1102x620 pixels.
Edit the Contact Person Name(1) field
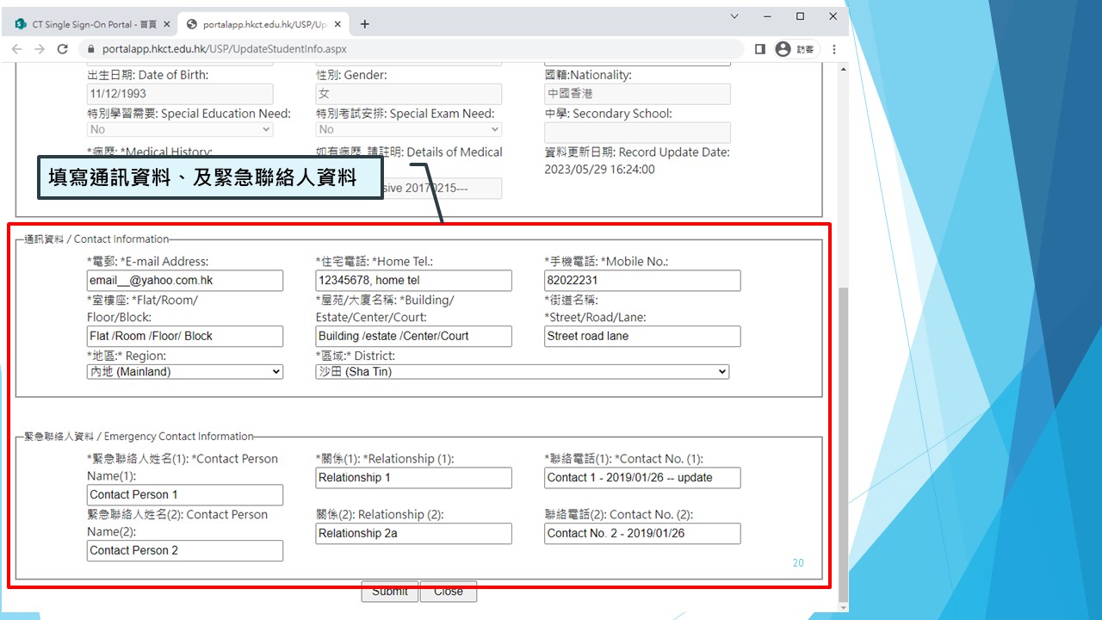pyautogui.click(x=185, y=495)
